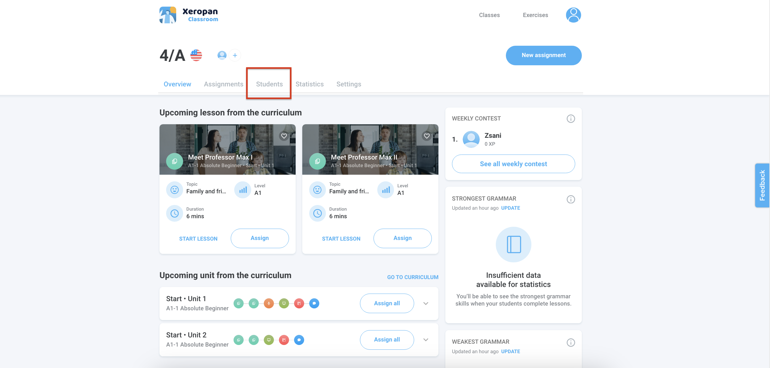The image size is (770, 368).
Task: Click the New assignment button
Action: tap(543, 55)
